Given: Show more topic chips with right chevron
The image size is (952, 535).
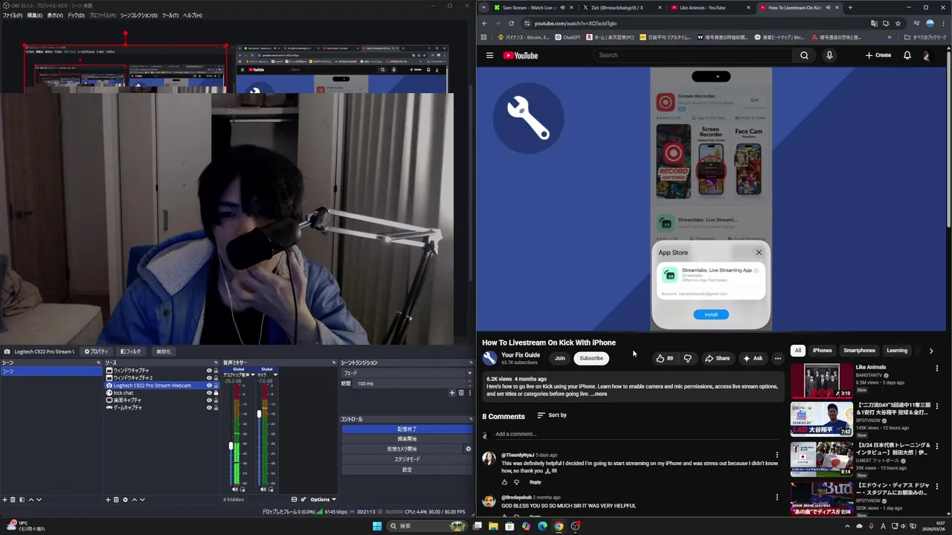Looking at the screenshot, I should click(x=930, y=351).
